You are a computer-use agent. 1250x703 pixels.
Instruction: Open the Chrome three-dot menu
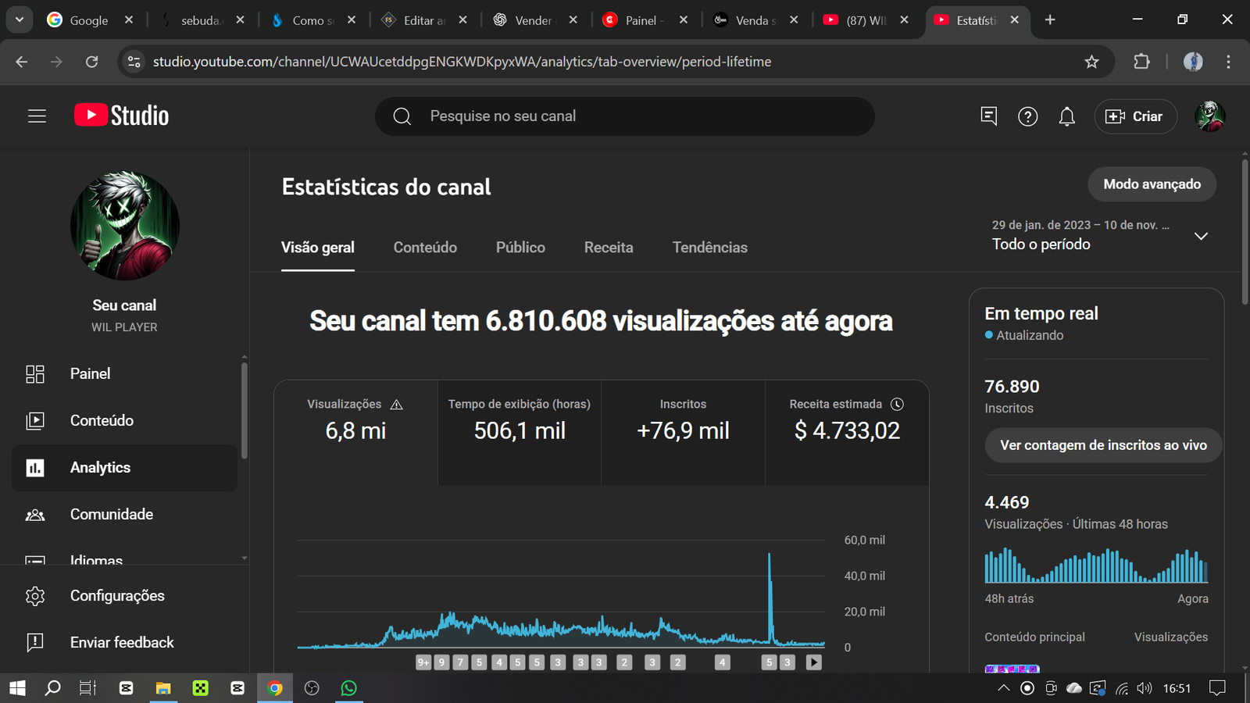(x=1228, y=62)
